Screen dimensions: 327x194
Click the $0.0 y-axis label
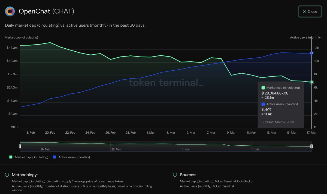(14, 127)
